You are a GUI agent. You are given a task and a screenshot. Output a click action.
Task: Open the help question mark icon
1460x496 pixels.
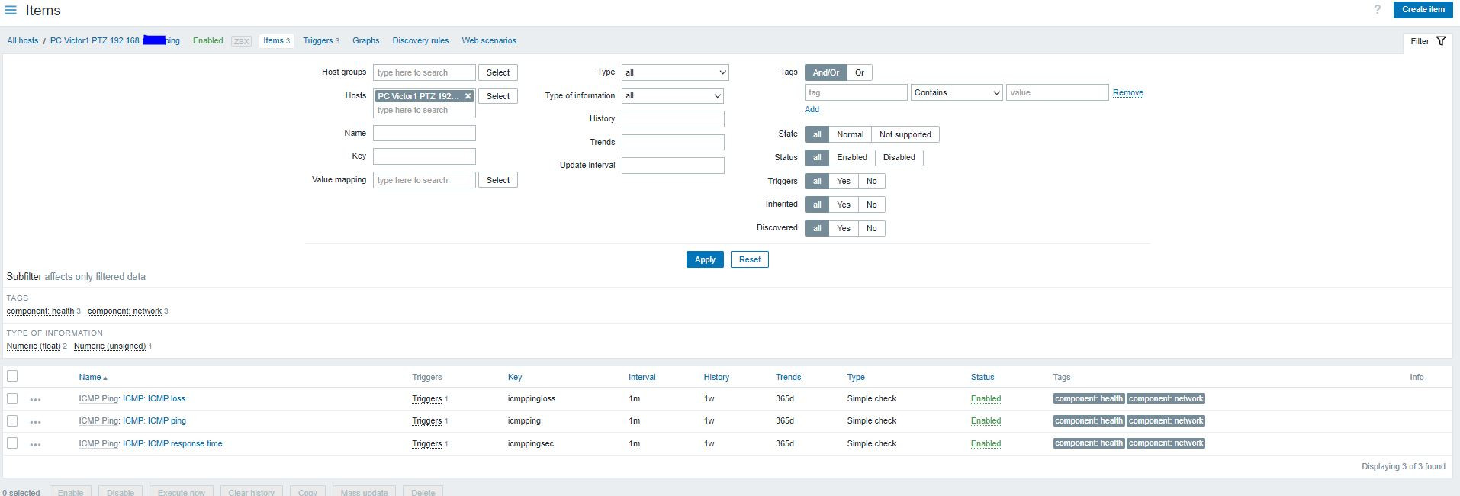1377,9
